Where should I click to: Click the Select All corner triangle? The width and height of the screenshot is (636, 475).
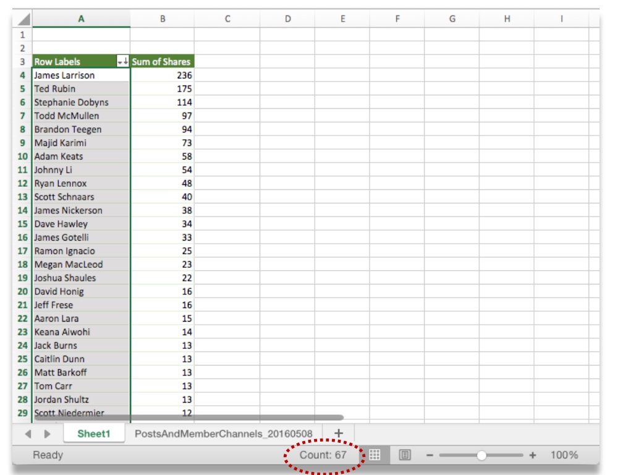pos(24,20)
